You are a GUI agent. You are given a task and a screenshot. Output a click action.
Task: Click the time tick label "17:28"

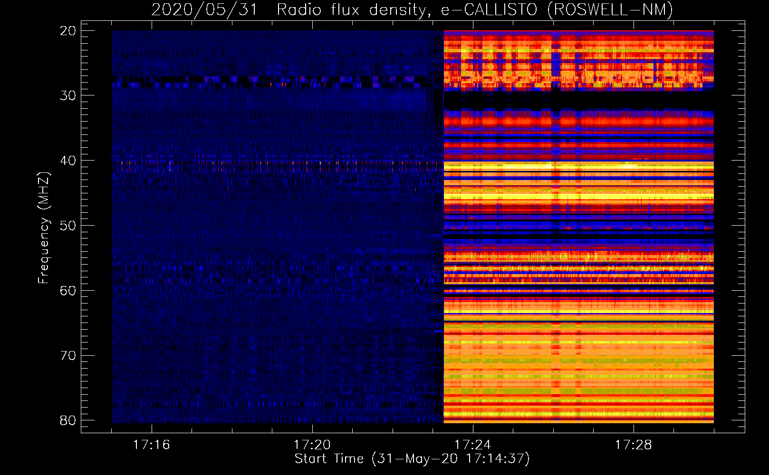coord(634,445)
